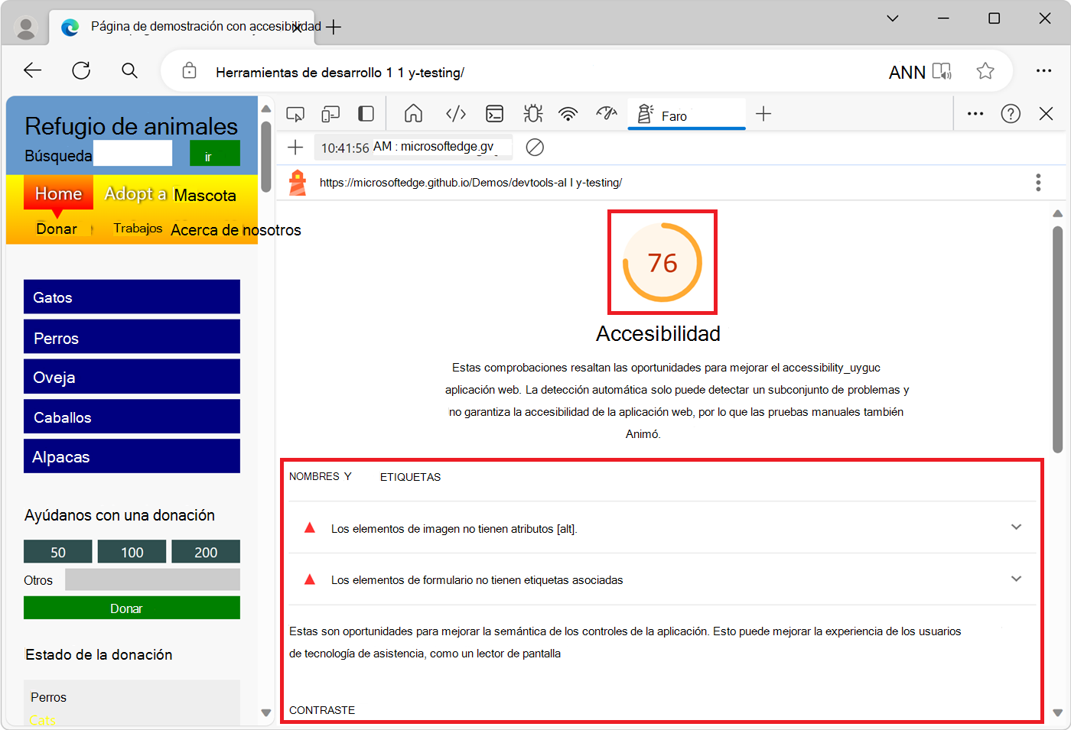Open the Lighthouse report options menu
This screenshot has height=730, width=1071.
(1038, 183)
